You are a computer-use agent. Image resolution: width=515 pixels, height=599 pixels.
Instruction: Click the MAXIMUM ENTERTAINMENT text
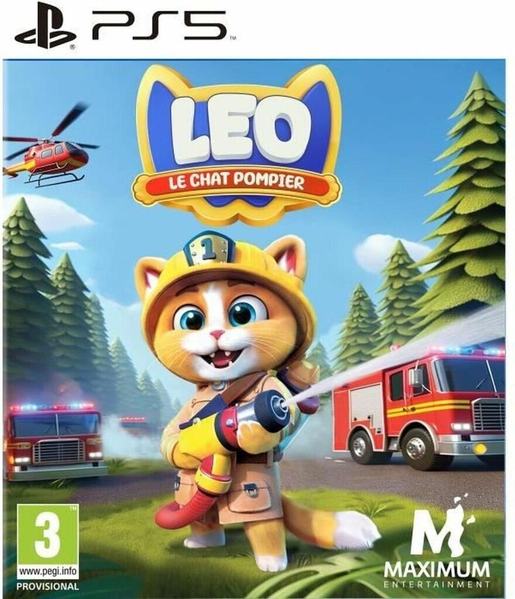(437, 575)
